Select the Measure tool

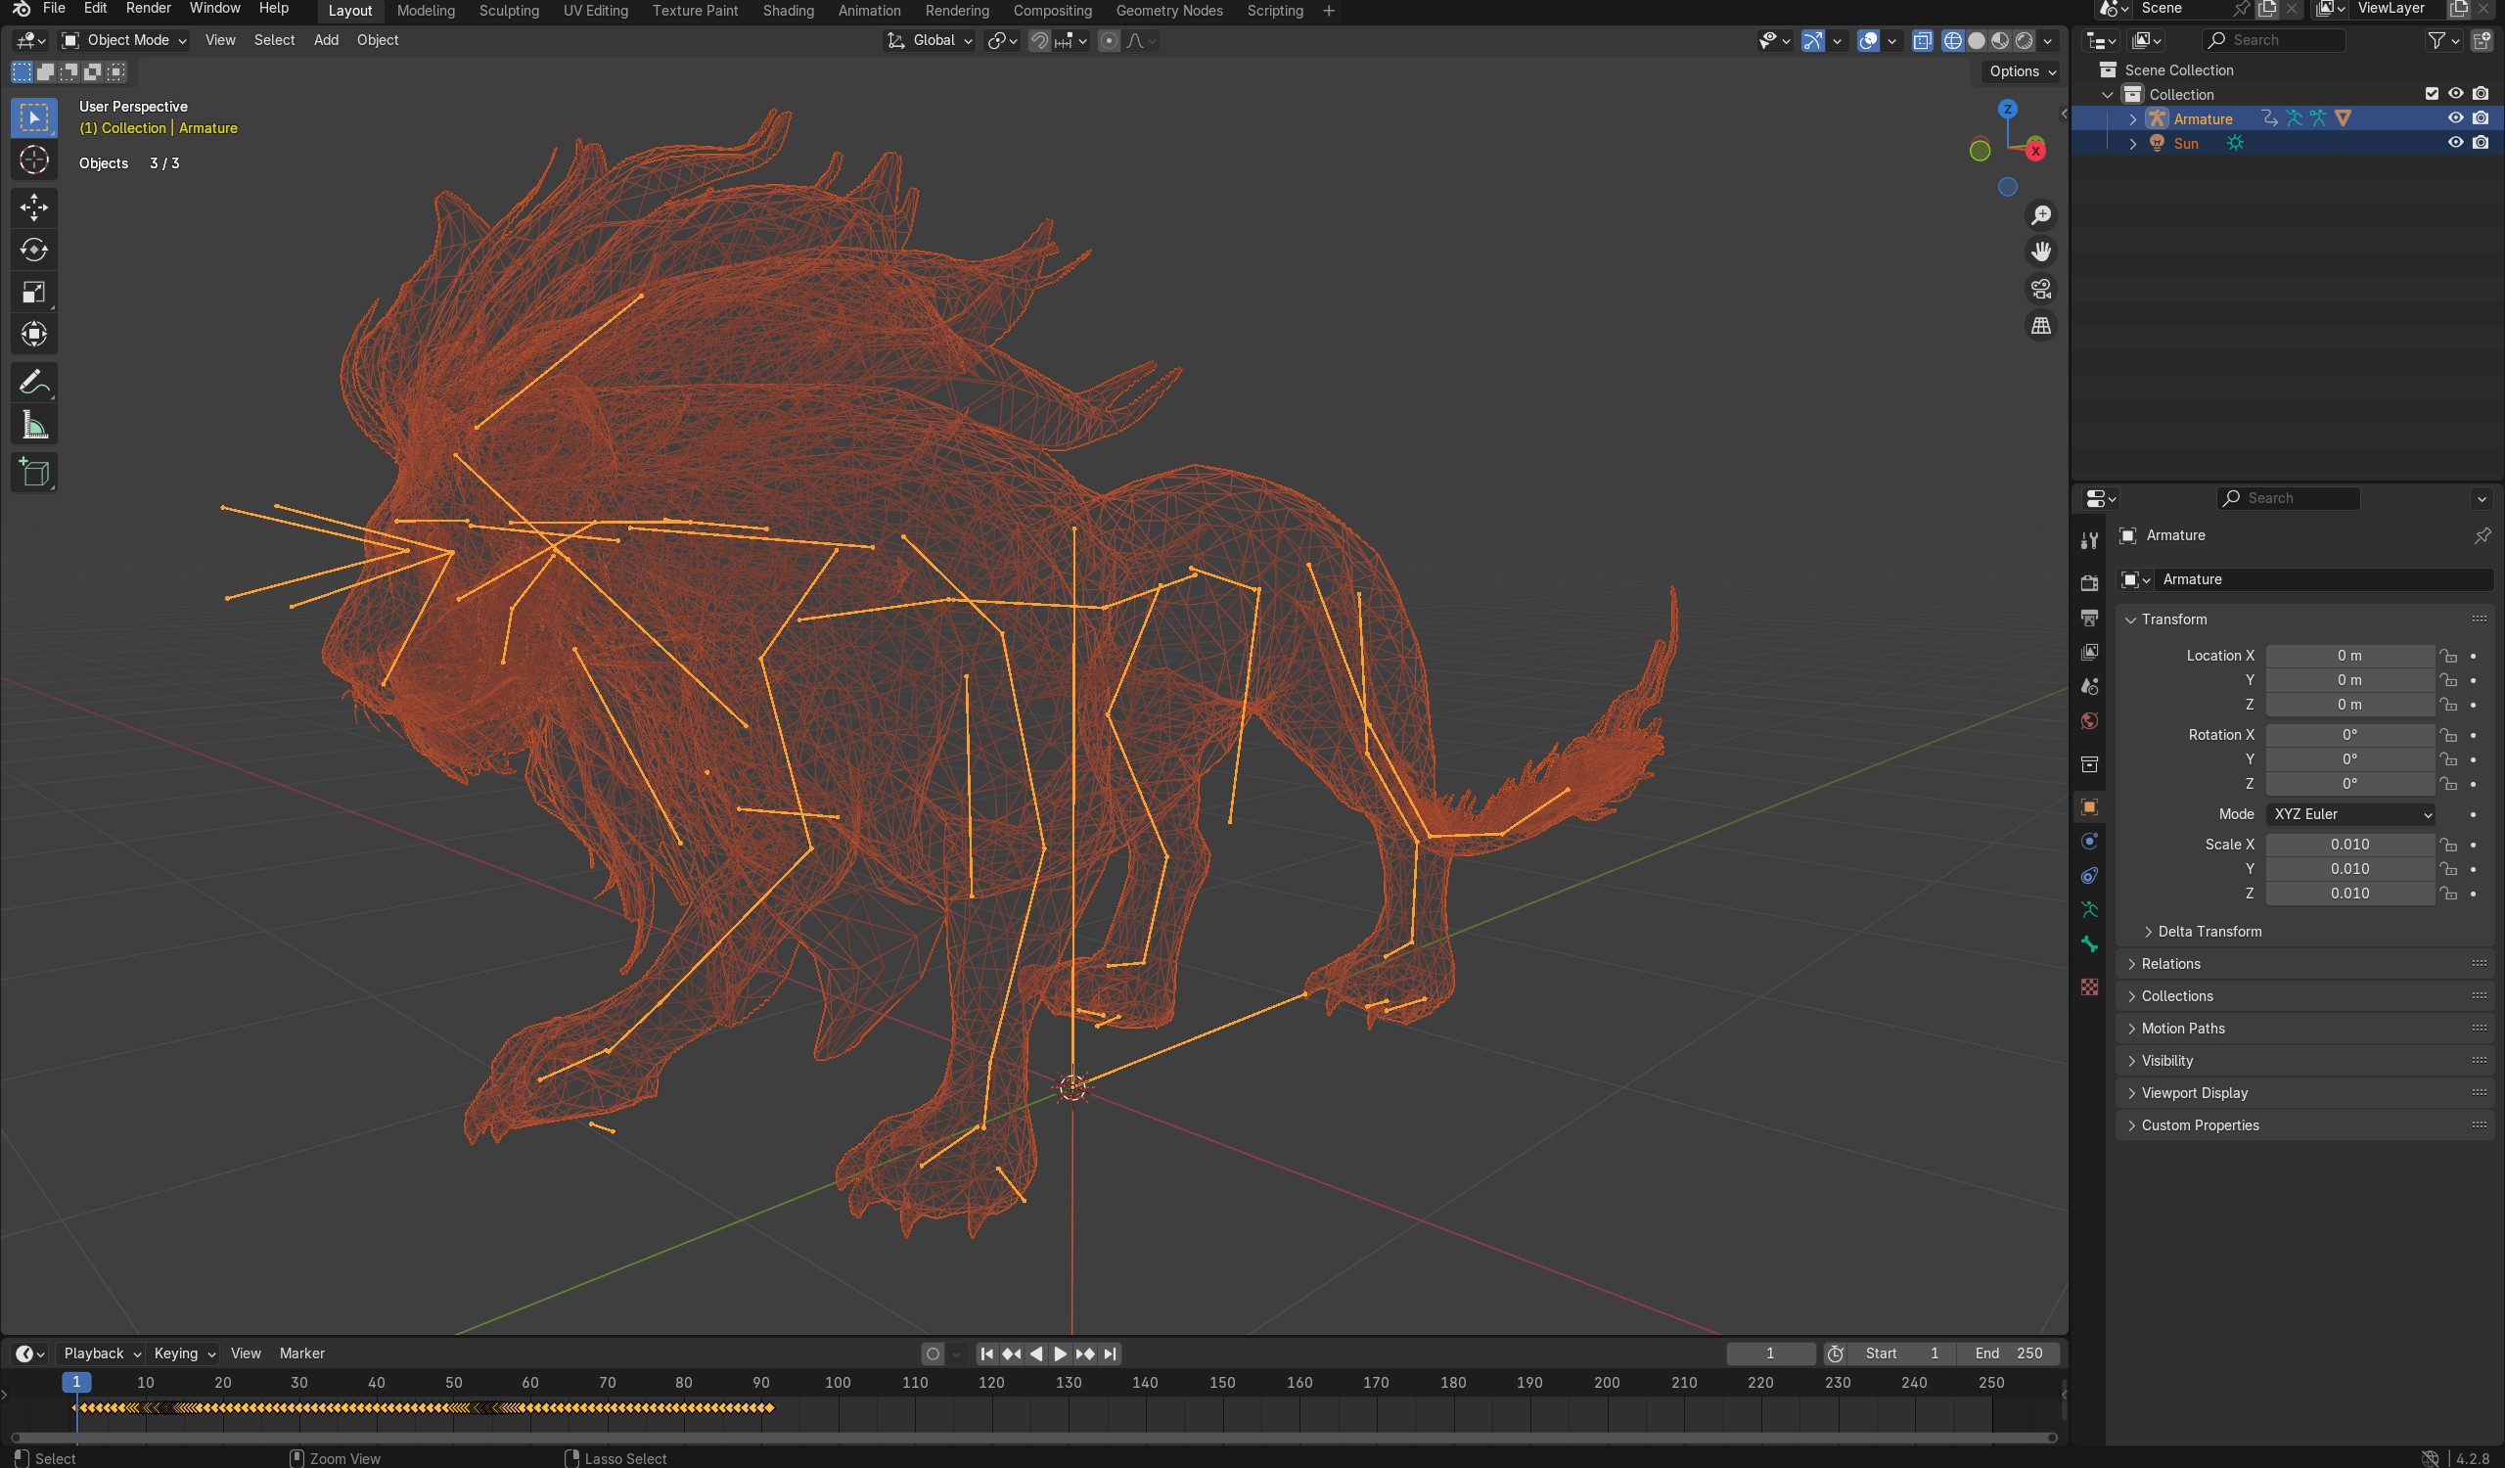pos(34,427)
